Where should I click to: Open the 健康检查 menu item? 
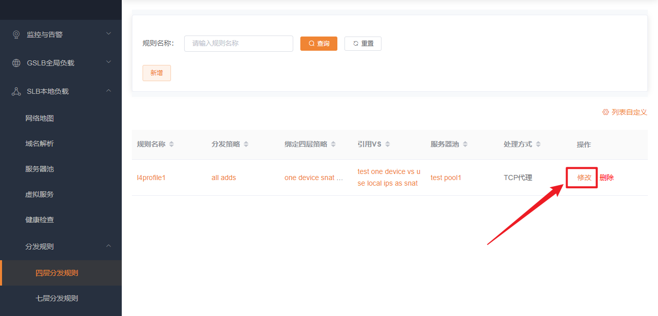[40, 220]
